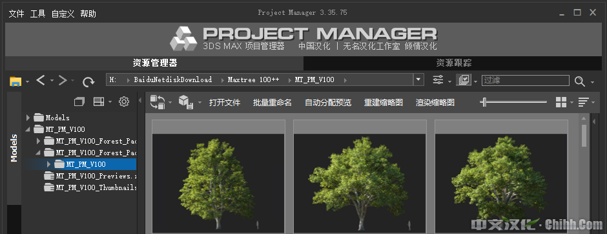
Task: Expand the highlighted MT_PM_V100 subfolder arrow
Action: coord(48,164)
